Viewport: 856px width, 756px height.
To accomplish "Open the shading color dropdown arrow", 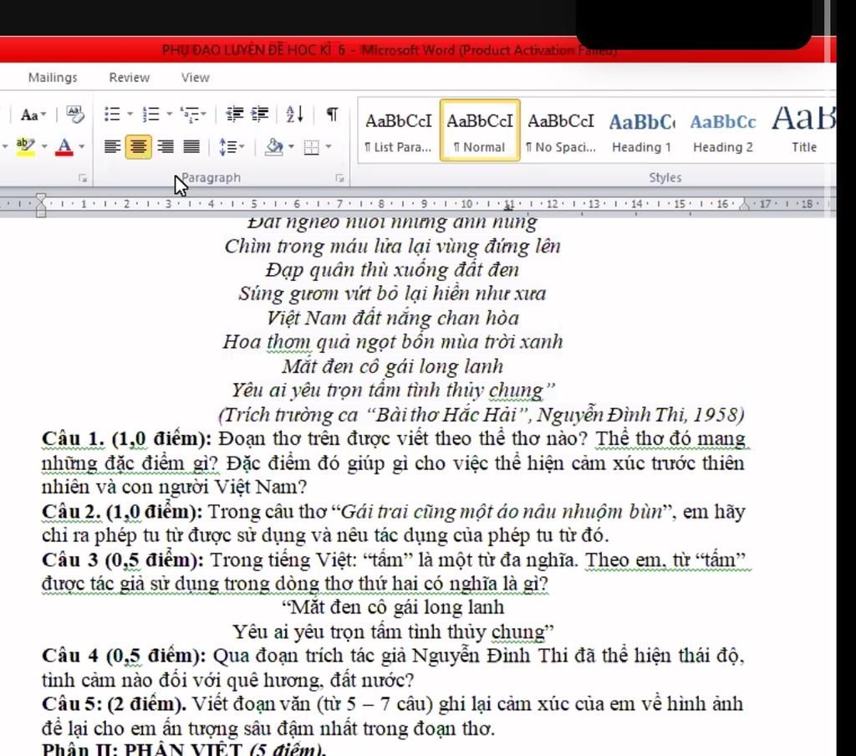I will pyautogui.click(x=292, y=146).
